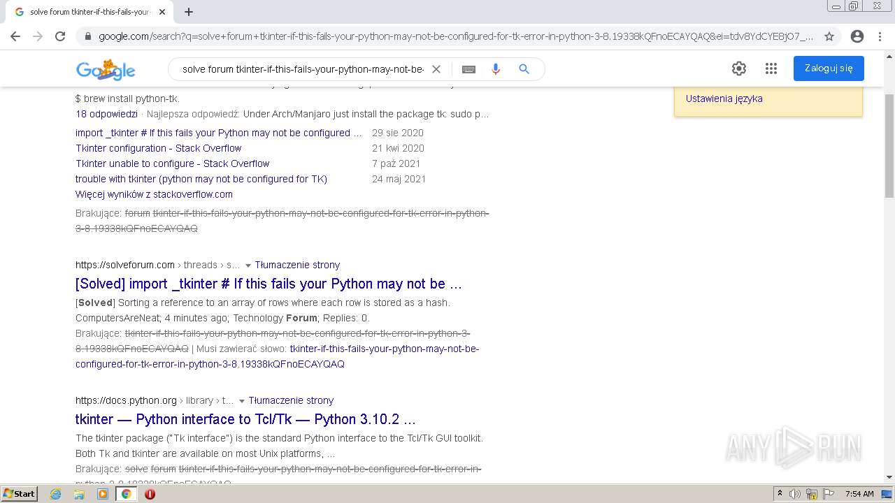The height and width of the screenshot is (503, 895).
Task: Click Tłumaczenie strony for docs.python.org
Action: tap(291, 400)
